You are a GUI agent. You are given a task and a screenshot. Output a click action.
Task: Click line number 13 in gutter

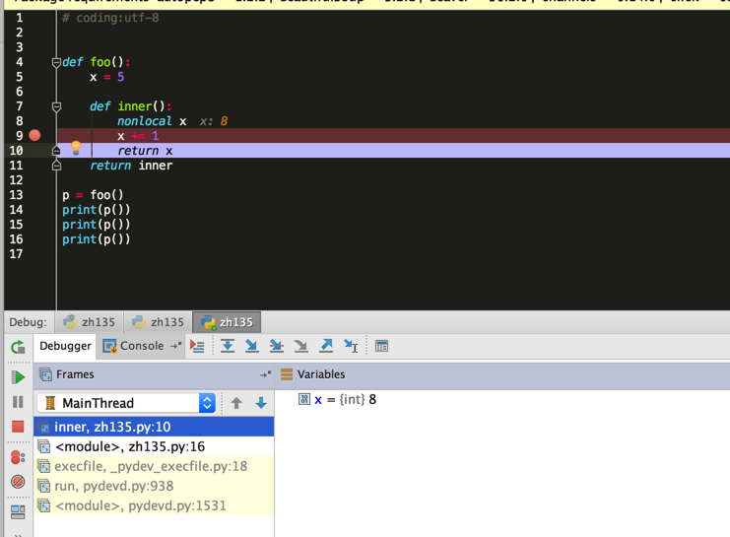(17, 195)
